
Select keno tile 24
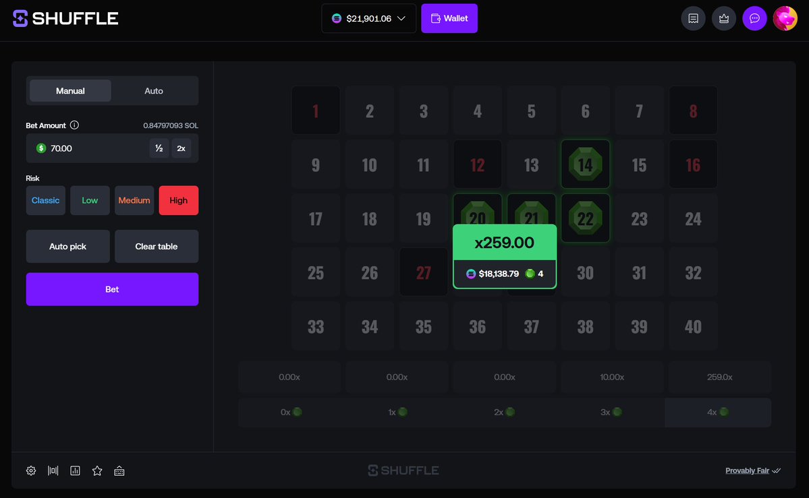pos(693,218)
